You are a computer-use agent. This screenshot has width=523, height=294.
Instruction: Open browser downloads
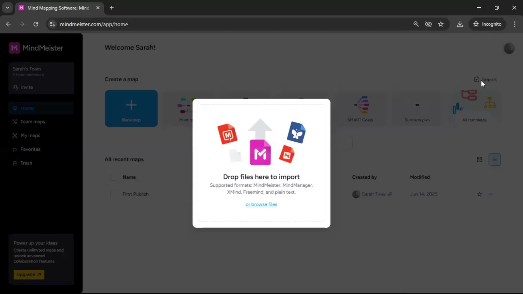tap(460, 24)
